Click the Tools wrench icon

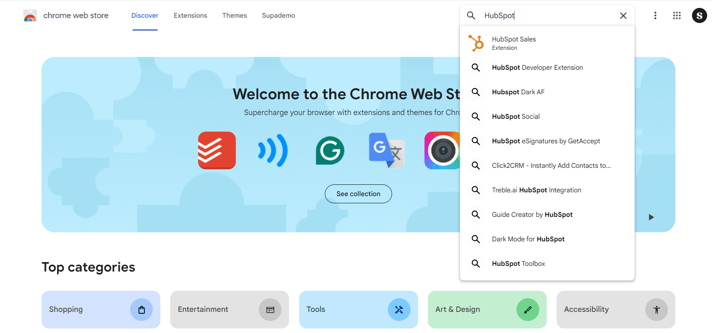click(x=399, y=310)
